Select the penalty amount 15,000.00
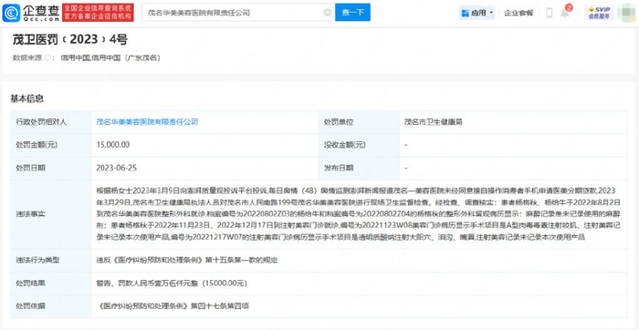Image resolution: width=639 pixels, height=330 pixels. pyautogui.click(x=113, y=145)
